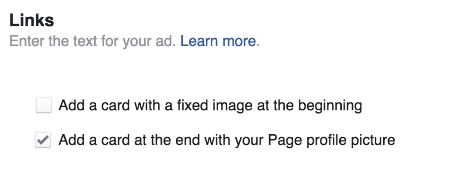Click the "Add a card with a fixed image" label
Viewport: 472px width, 179px height.
tap(210, 105)
